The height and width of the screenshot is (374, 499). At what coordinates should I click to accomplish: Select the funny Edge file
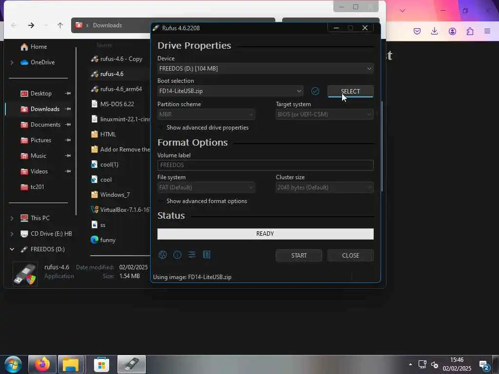[103, 240]
